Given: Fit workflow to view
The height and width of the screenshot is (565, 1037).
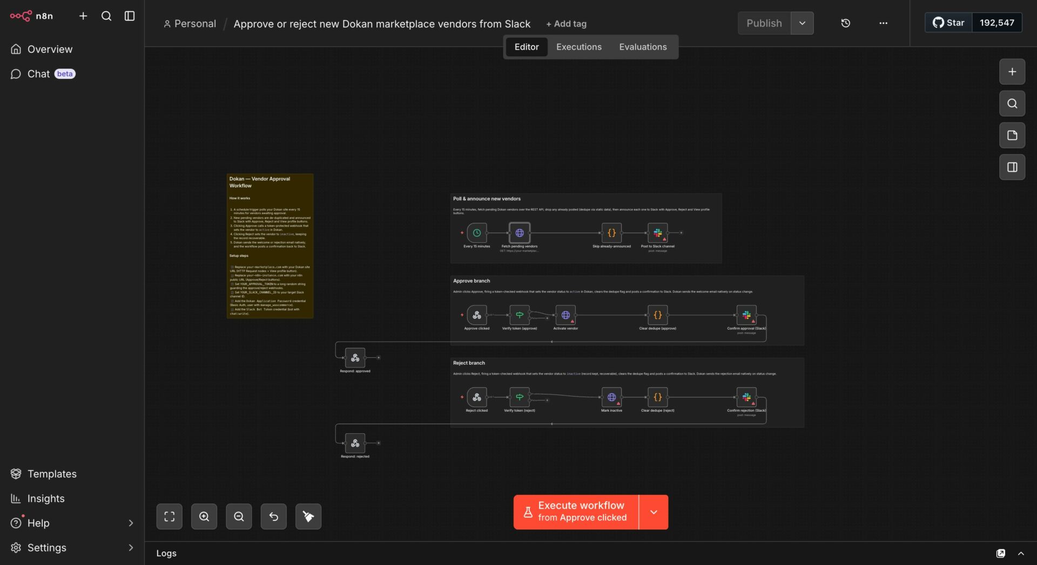Looking at the screenshot, I should coord(170,516).
